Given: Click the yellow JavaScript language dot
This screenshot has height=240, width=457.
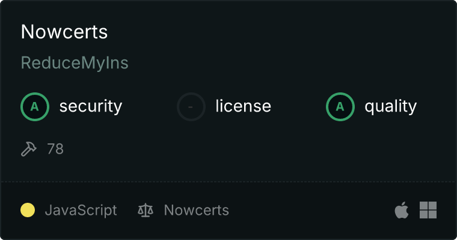Looking at the screenshot, I should pyautogui.click(x=28, y=210).
